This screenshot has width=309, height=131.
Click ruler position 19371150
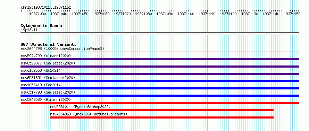[x=292, y=14]
